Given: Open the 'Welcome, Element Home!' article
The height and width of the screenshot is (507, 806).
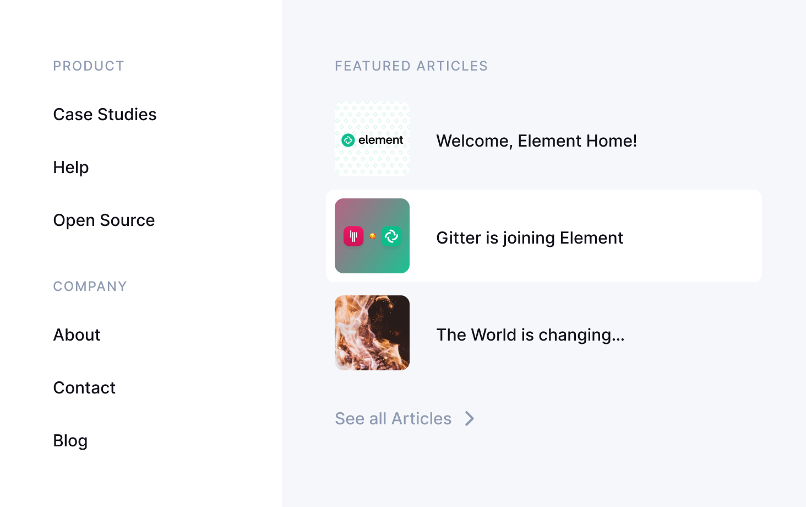Looking at the screenshot, I should coord(536,141).
